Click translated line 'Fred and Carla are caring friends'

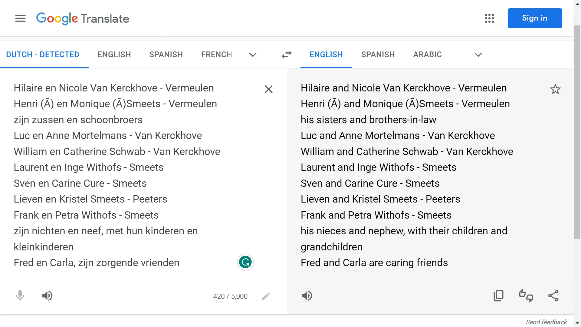tap(374, 263)
